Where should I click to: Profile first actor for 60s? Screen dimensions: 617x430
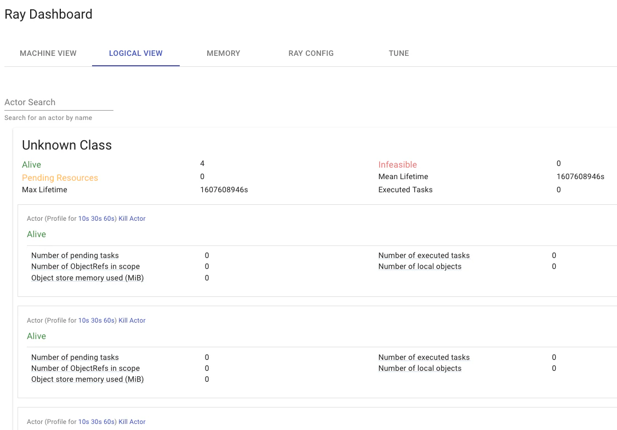(109, 219)
